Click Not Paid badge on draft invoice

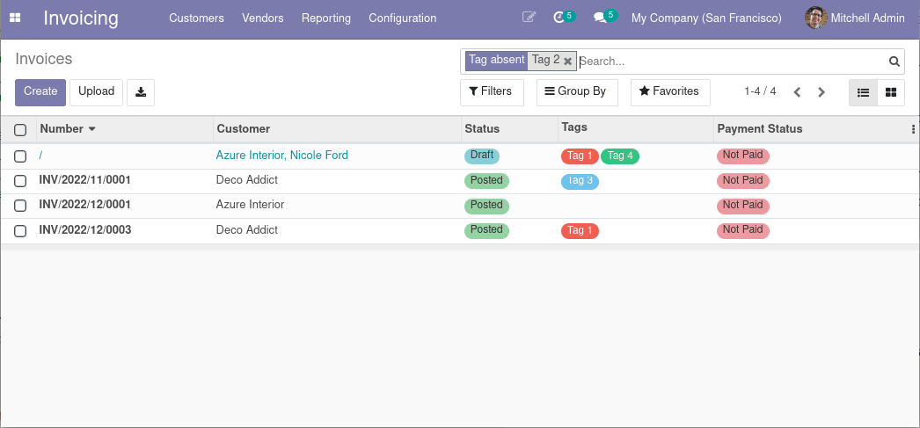743,156
